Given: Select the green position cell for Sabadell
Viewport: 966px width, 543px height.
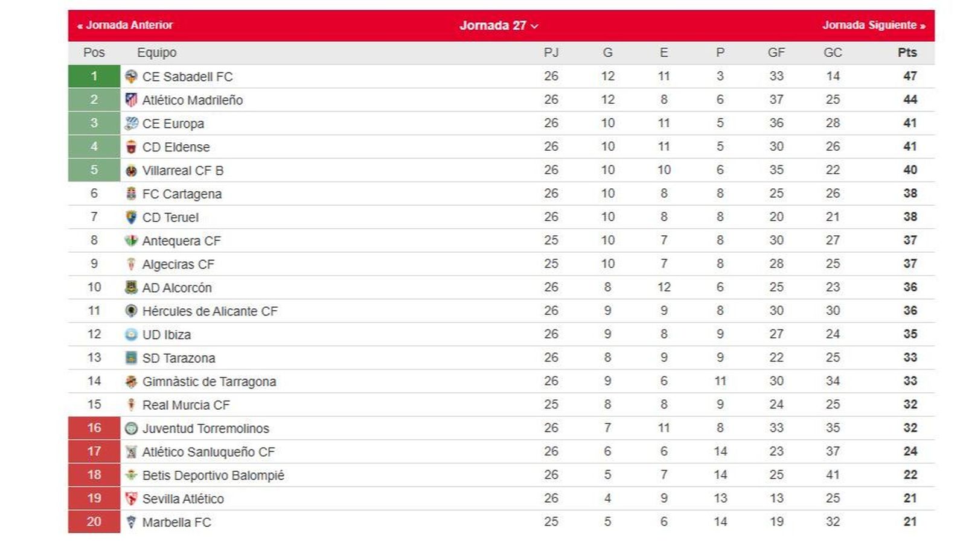Looking at the screenshot, I should click(x=94, y=77).
